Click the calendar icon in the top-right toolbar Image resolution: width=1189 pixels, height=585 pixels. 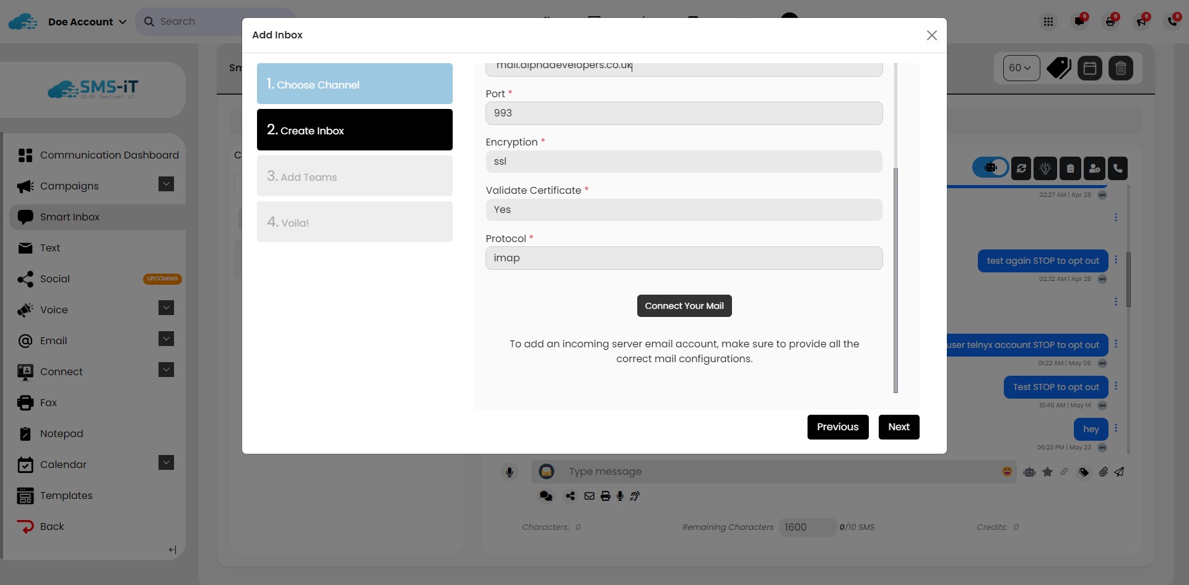[1090, 68]
